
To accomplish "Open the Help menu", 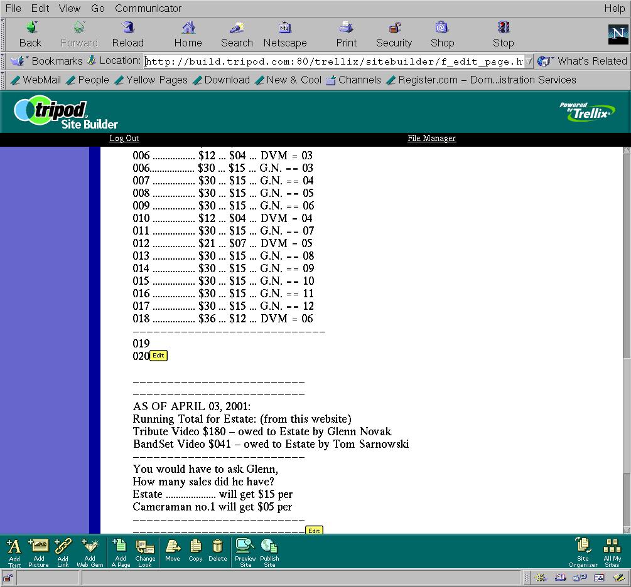I will tap(615, 8).
